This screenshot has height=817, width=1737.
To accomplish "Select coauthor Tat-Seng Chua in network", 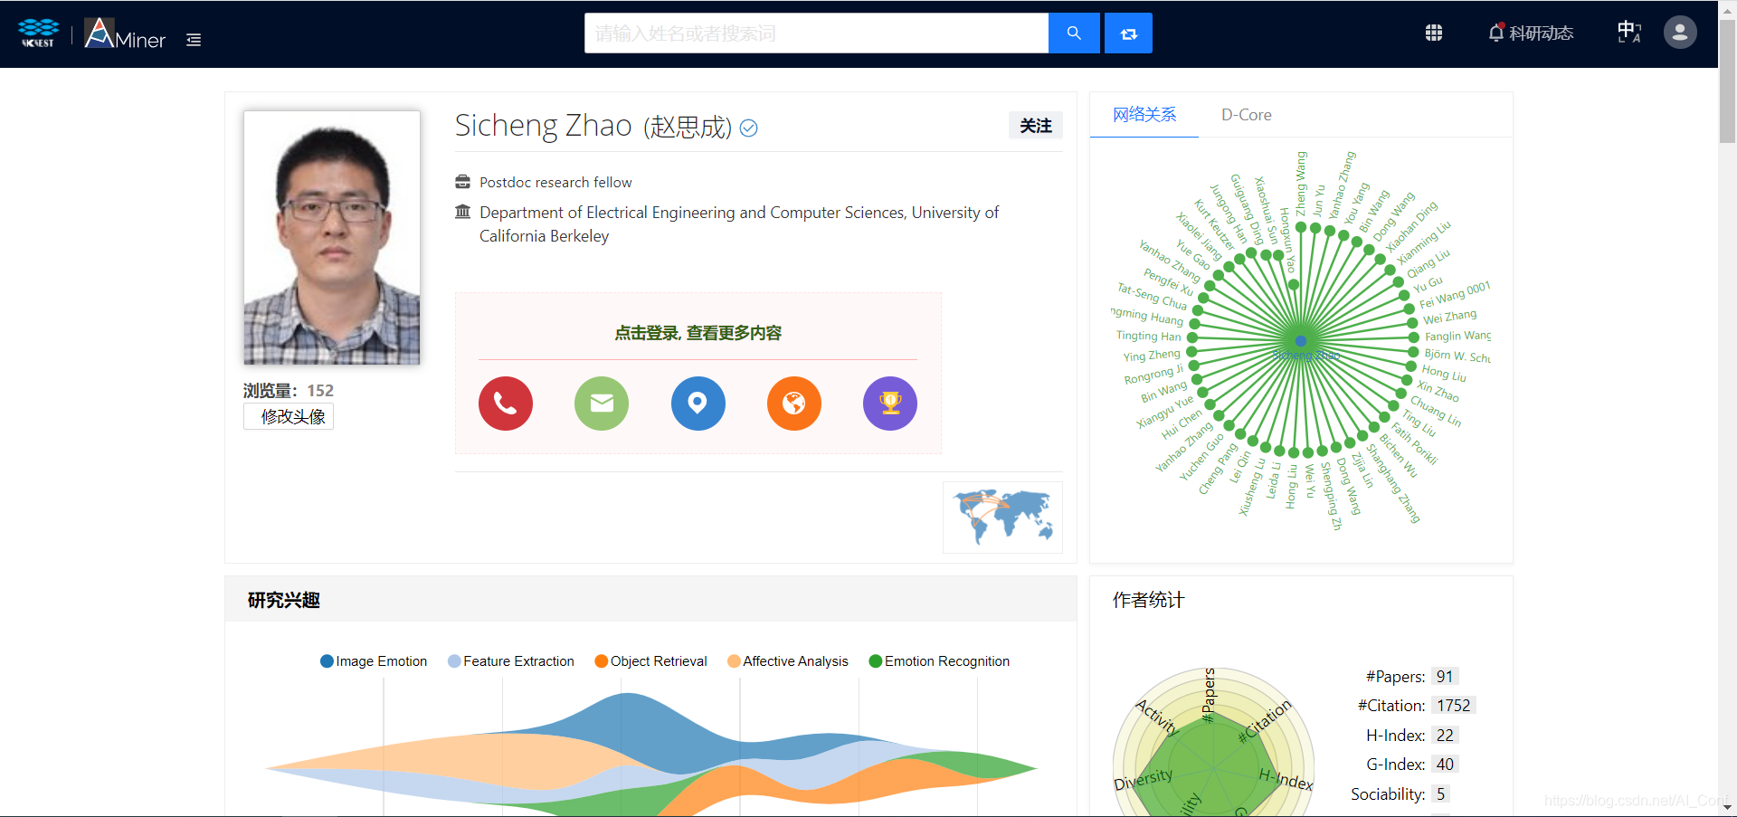I will click(x=1151, y=296).
